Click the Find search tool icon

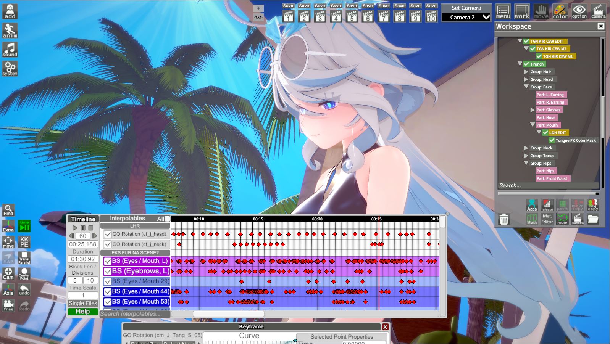pos(8,210)
